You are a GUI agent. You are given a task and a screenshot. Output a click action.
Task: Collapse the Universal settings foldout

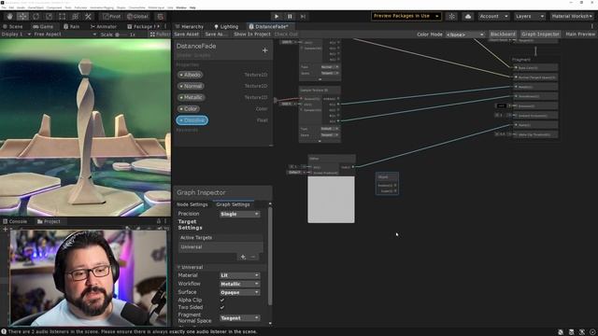click(x=178, y=268)
